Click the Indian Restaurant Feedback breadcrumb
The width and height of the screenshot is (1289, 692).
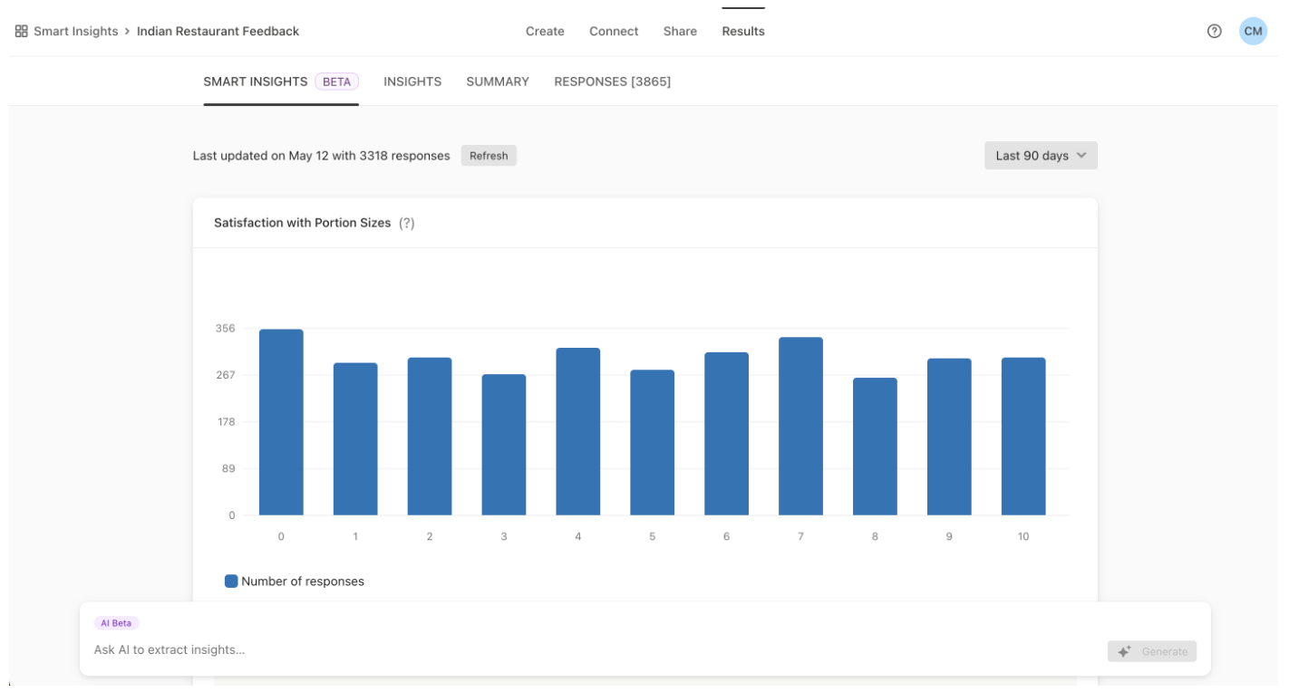click(218, 31)
